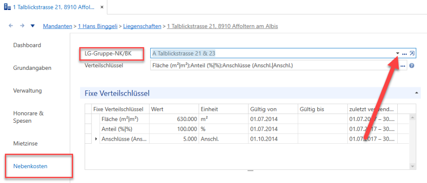The height and width of the screenshot is (183, 427).
Task: Sort by the zuletzt verwendet column header
Action: [x=372, y=109]
